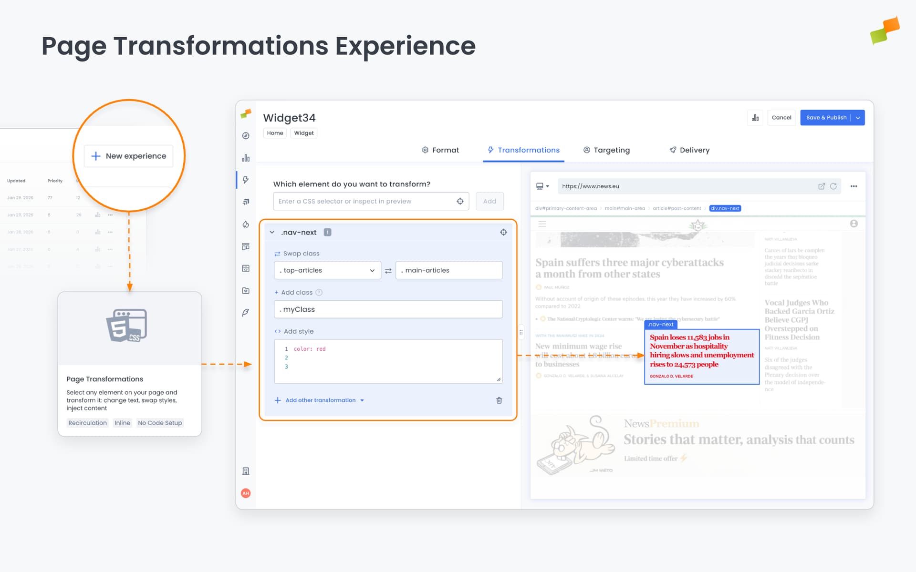Image resolution: width=916 pixels, height=572 pixels.
Task: Refresh the preview with the reload icon
Action: pos(833,186)
